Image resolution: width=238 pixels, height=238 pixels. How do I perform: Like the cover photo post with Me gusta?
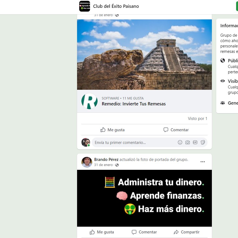(x=102, y=232)
